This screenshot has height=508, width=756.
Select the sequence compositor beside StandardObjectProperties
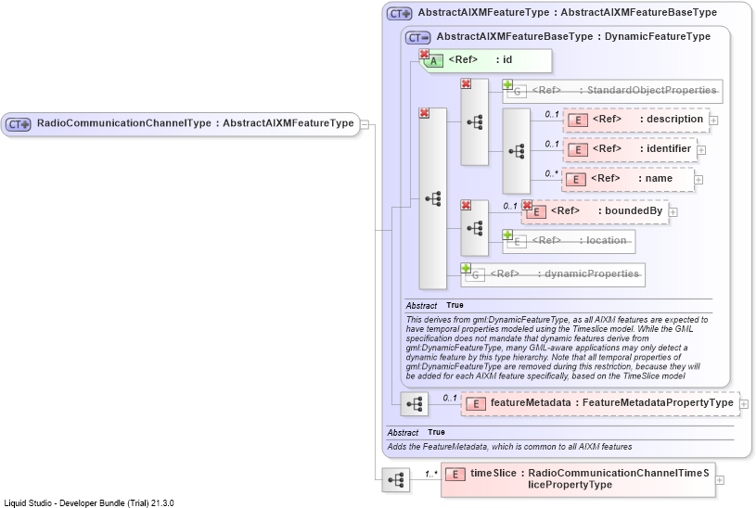[x=475, y=122]
